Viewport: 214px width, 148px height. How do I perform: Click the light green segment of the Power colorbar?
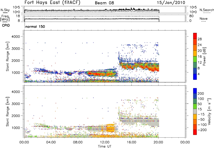(x=195, y=59)
